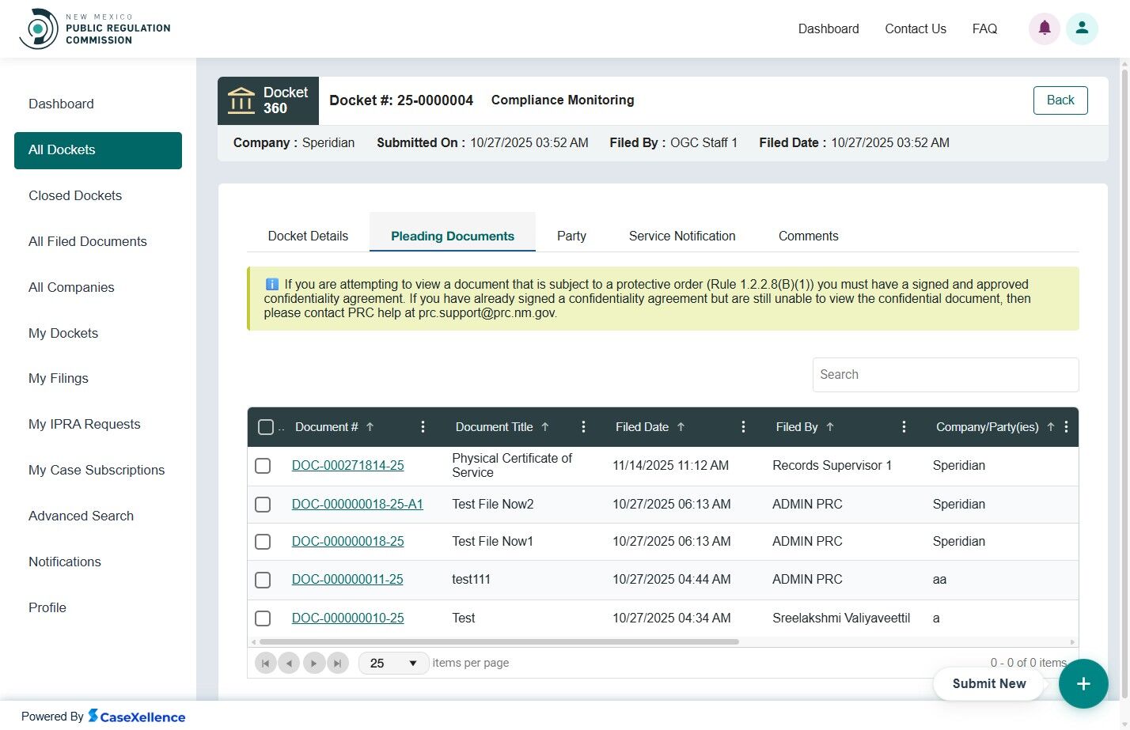Switch to the Party tab
1130x730 pixels.
[571, 236]
